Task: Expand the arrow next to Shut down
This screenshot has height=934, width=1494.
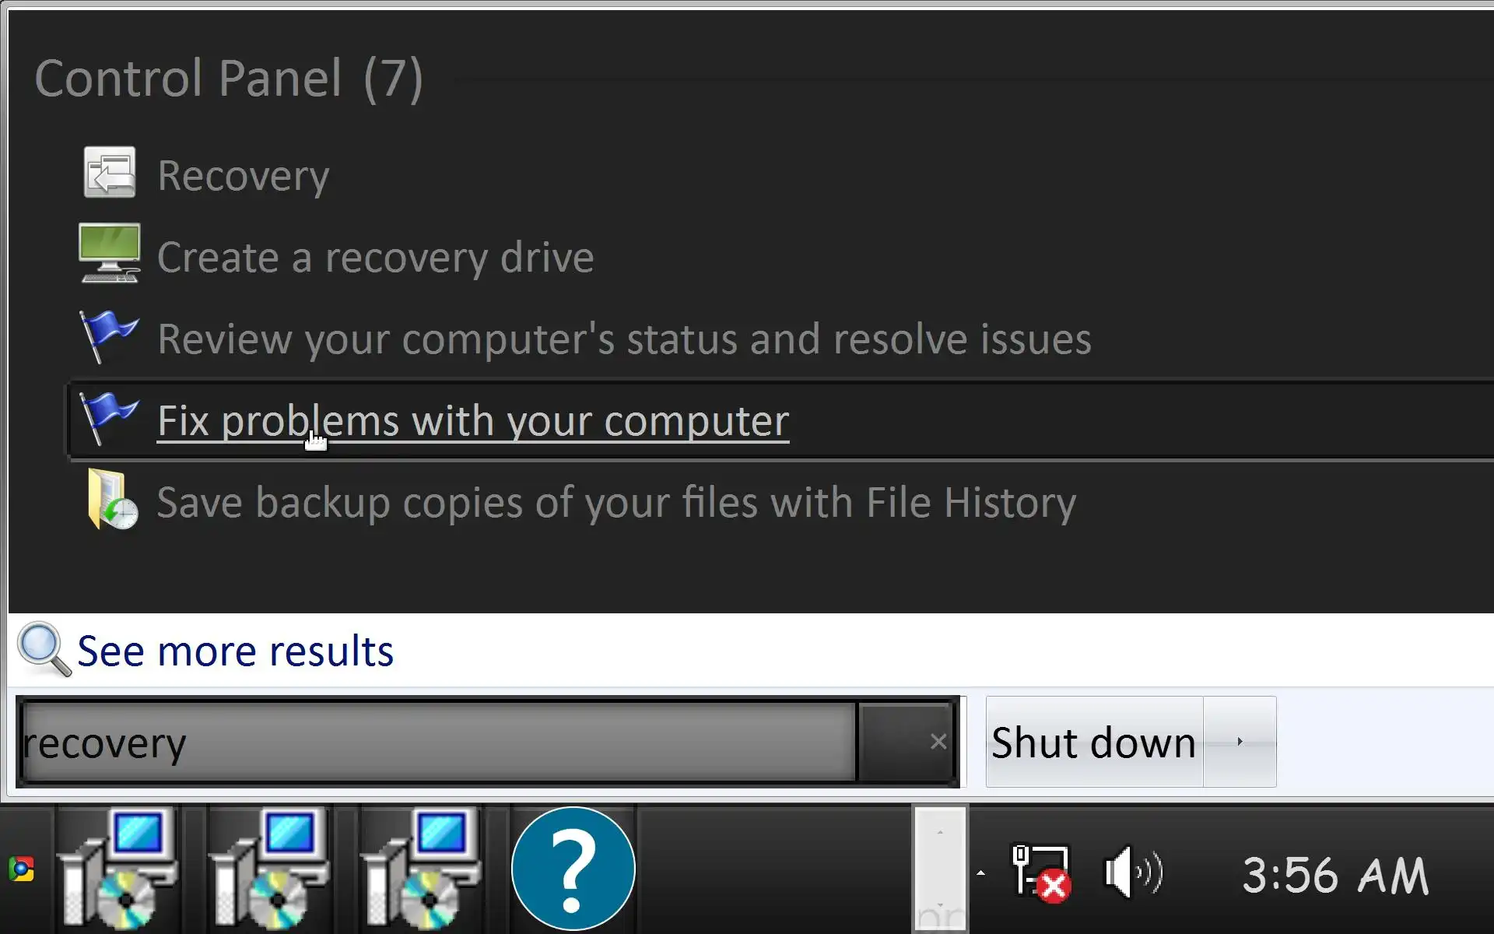Action: point(1240,742)
